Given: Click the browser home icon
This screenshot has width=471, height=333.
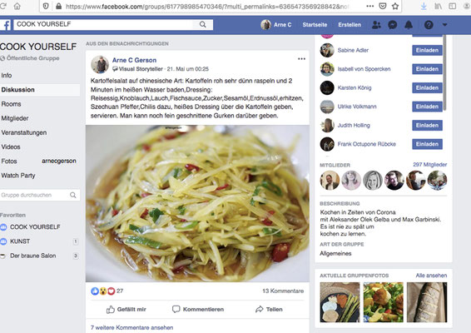Looking at the screenshot, I should (17, 6).
